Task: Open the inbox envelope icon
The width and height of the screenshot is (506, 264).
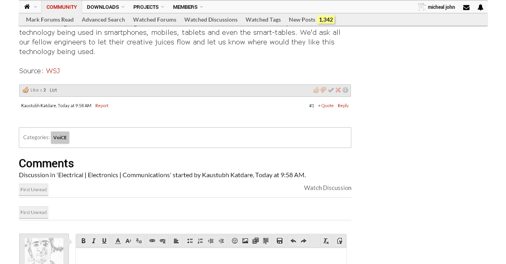Action: [466, 7]
